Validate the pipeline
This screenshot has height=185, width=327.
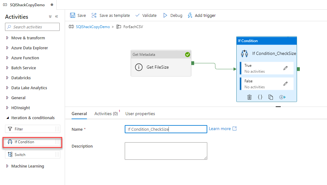coord(146,15)
